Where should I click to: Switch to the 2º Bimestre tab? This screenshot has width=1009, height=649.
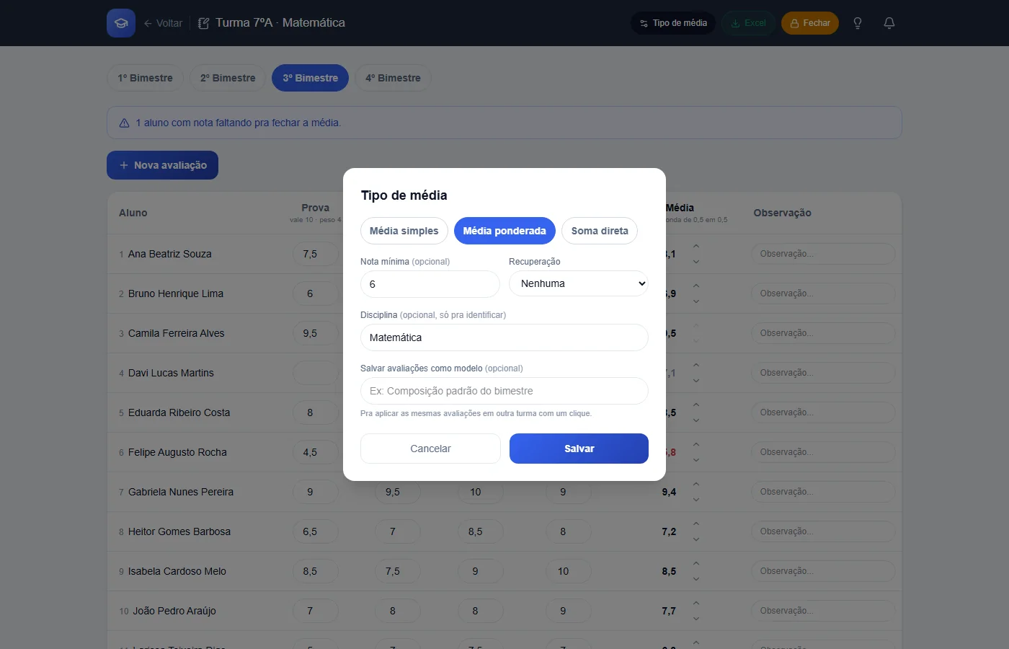(x=228, y=78)
